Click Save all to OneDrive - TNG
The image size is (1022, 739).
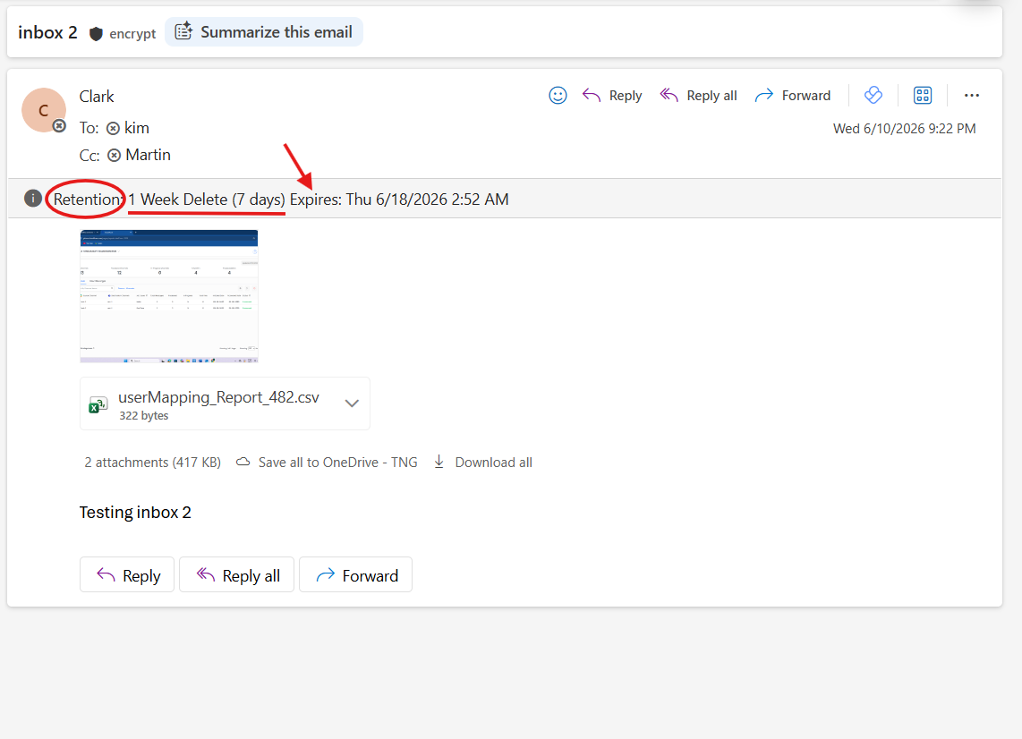pos(327,462)
